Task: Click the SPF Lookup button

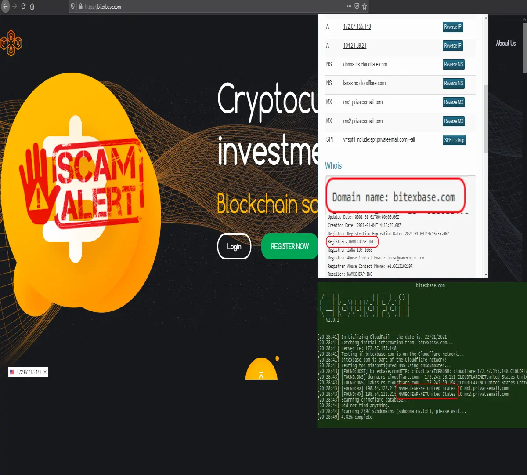Action: click(454, 140)
